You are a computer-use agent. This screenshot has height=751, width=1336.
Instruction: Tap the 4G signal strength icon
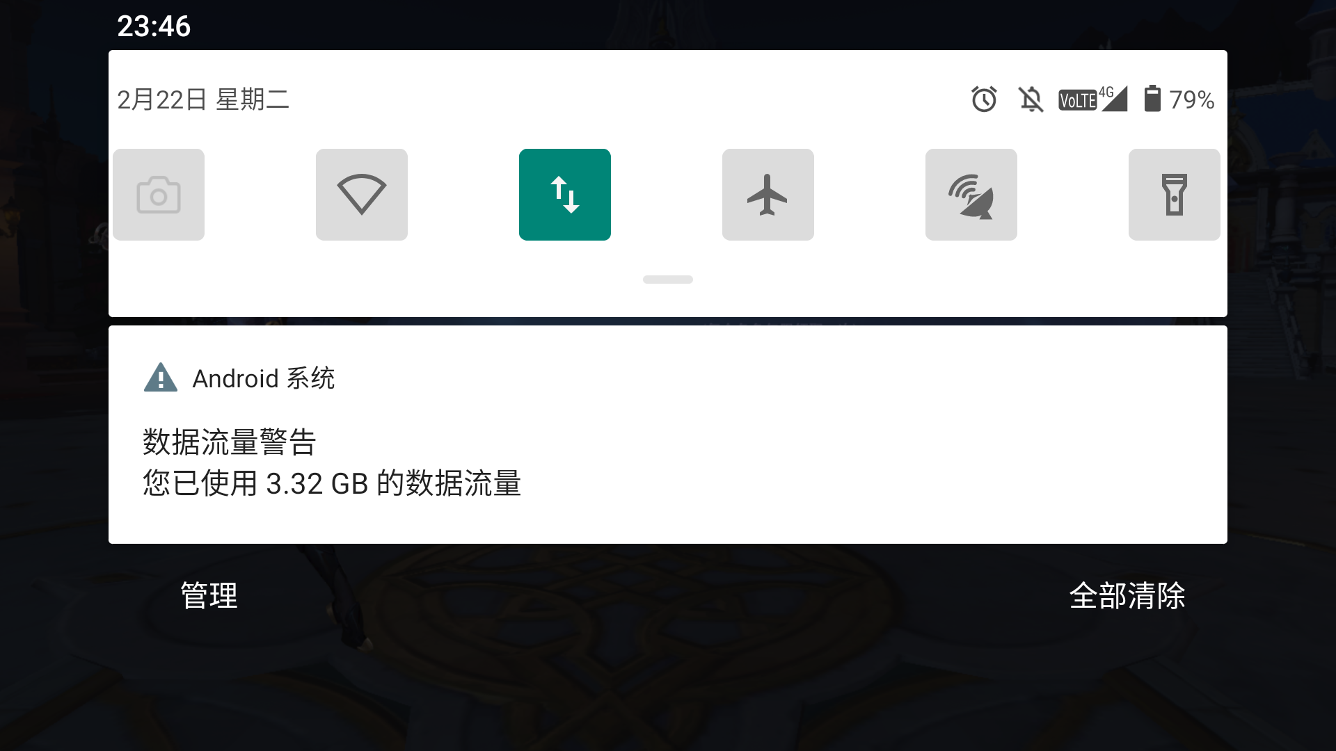point(1113,99)
